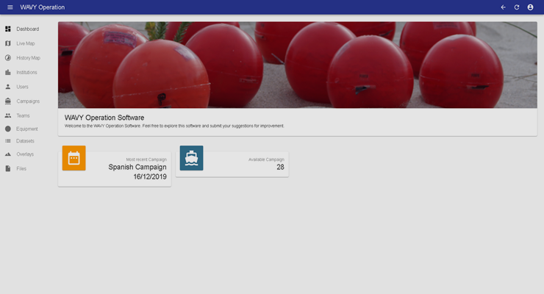
Task: Click the Spanish Campaign name text
Action: (137, 167)
